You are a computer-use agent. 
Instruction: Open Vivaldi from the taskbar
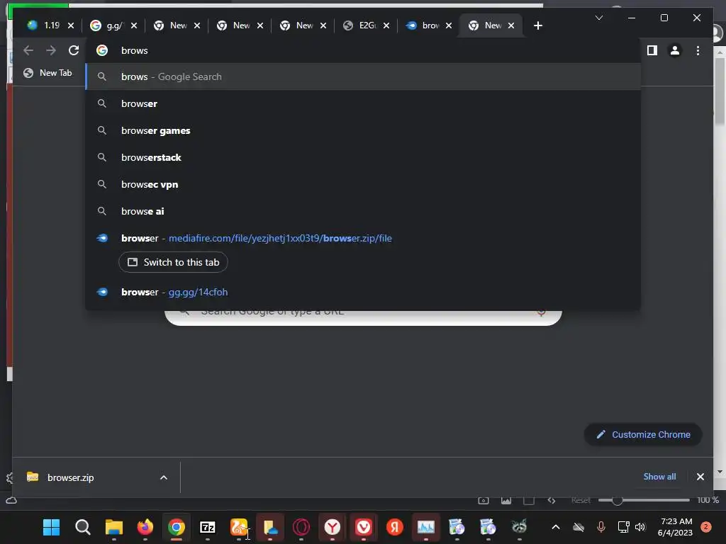coord(364,527)
